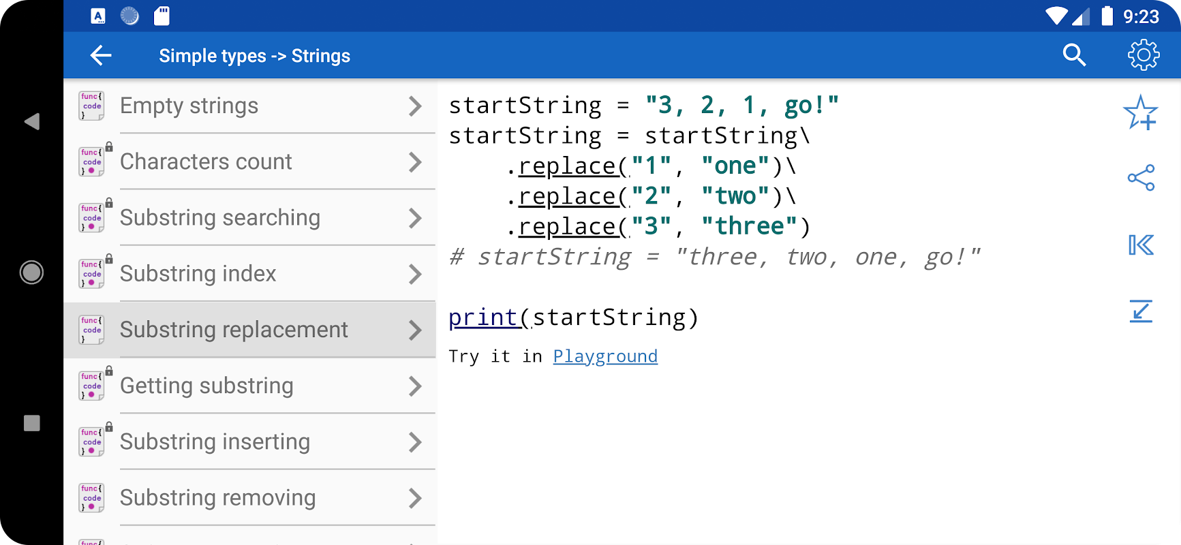Open search with magnifier icon
The image size is (1181, 545).
[x=1074, y=55]
